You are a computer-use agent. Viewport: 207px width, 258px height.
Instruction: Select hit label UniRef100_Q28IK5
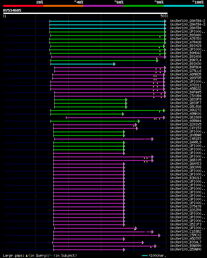point(186,124)
